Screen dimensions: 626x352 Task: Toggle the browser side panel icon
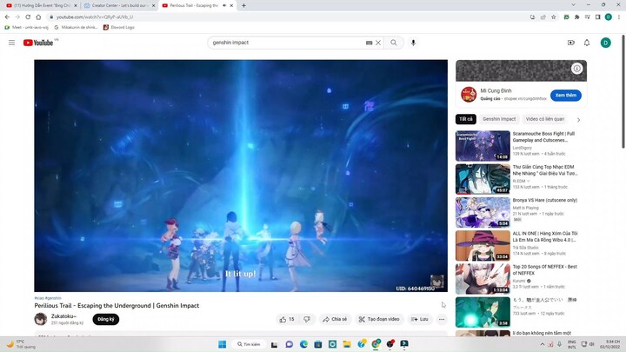[597, 17]
